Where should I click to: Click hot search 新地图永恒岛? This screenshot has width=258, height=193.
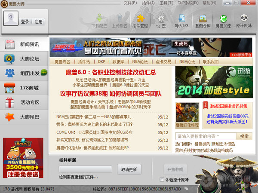223,144
